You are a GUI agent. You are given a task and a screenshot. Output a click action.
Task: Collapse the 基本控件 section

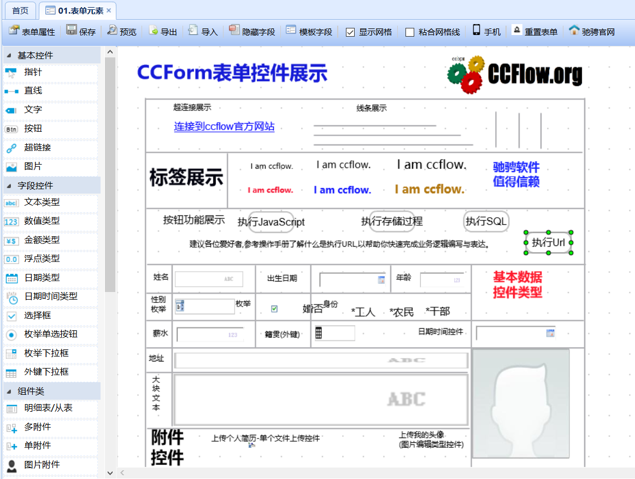pyautogui.click(x=9, y=56)
